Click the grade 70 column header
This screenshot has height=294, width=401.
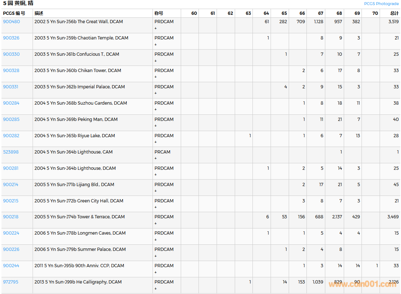point(375,13)
